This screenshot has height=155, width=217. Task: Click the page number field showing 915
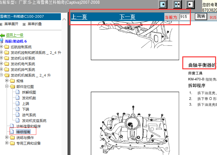tap(184, 17)
